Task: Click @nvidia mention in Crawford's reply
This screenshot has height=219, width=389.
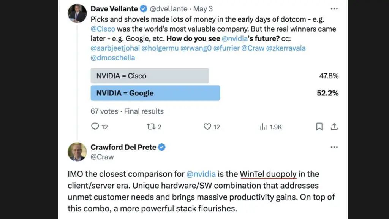Action: tap(201, 174)
